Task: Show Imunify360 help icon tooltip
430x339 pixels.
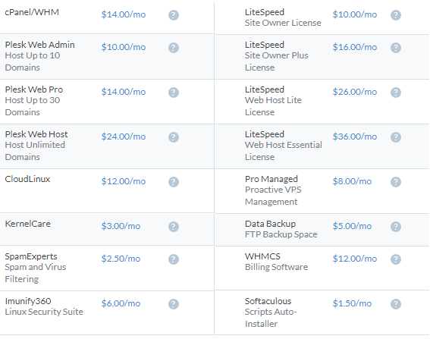Action: click(174, 304)
